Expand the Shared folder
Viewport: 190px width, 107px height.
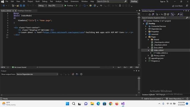click(148, 40)
